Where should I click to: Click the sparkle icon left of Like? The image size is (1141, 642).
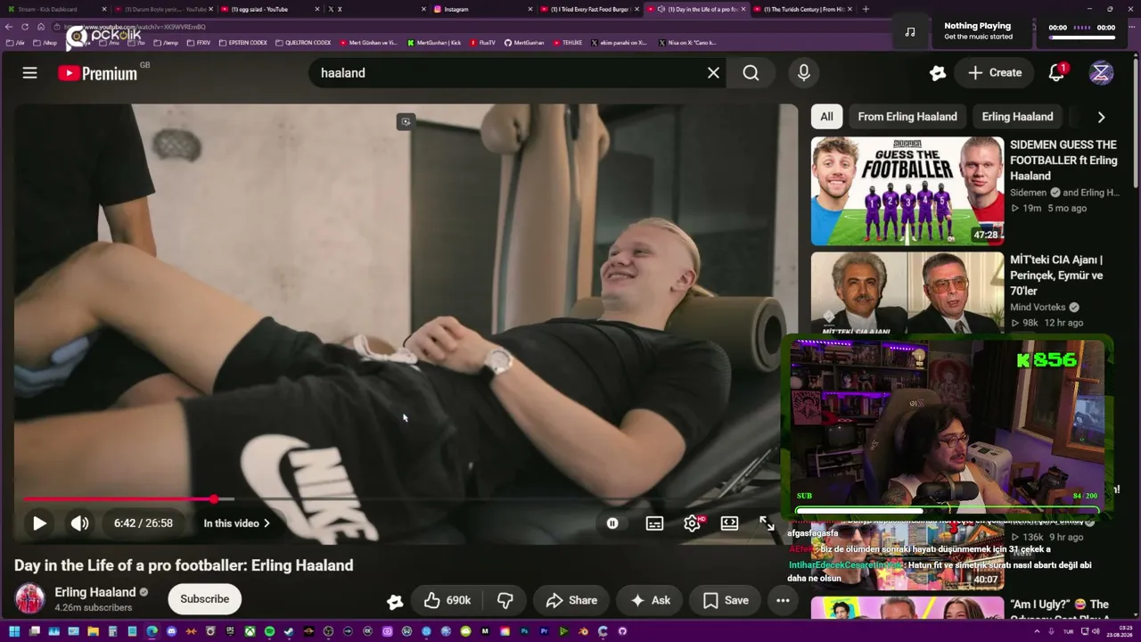[395, 602]
